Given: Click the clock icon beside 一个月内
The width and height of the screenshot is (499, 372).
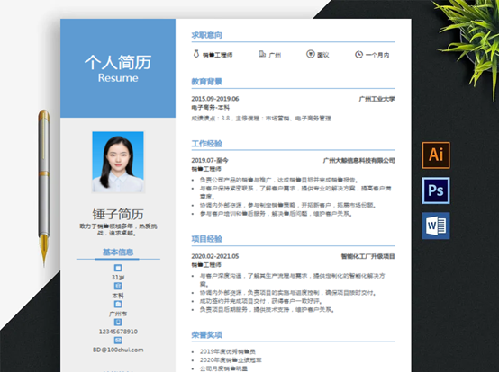Looking at the screenshot, I should tap(358, 55).
